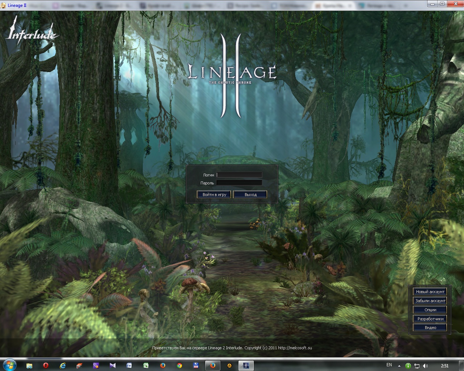The width and height of the screenshot is (464, 371).
Task: Open the purple pencil app taskbar icon
Action: 96,366
